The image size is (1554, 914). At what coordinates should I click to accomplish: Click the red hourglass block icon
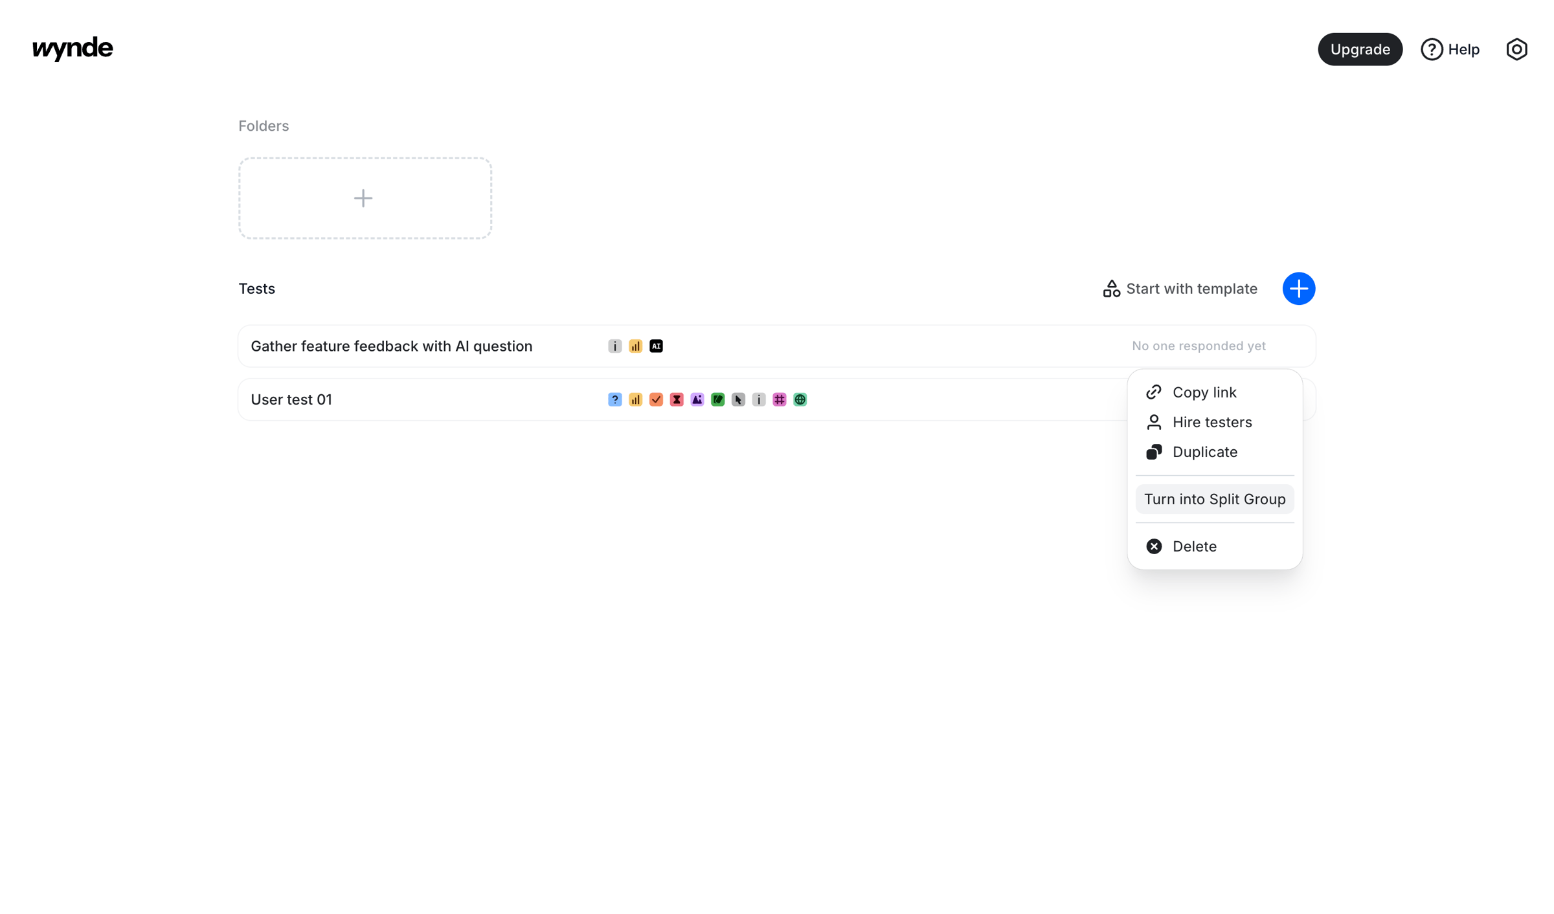(677, 399)
